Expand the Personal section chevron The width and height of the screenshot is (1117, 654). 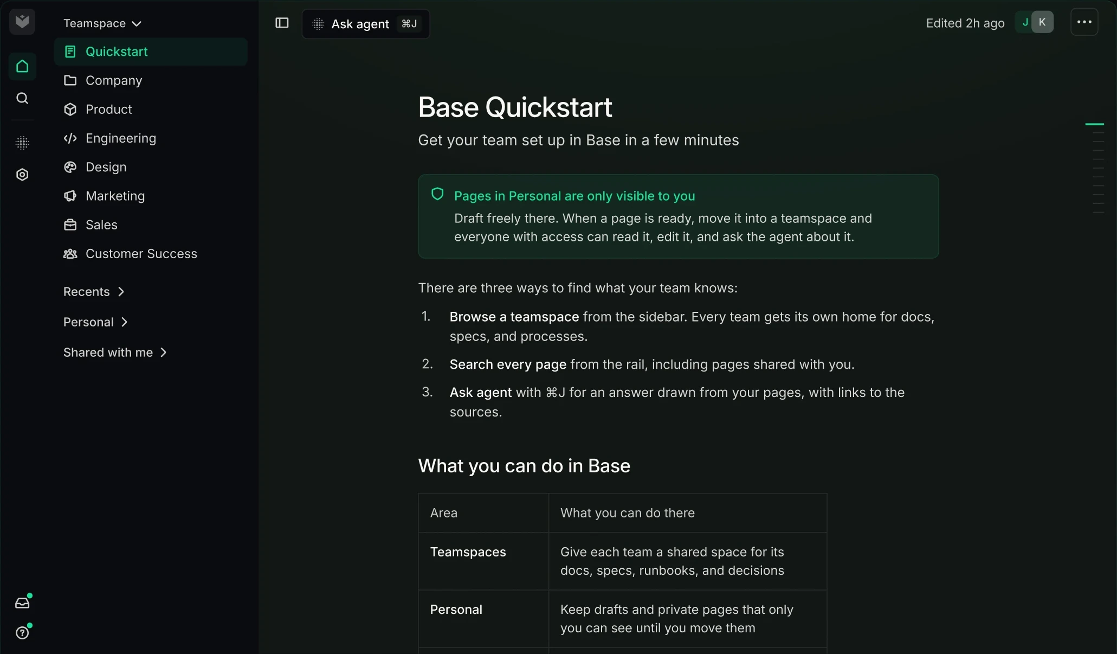point(124,322)
